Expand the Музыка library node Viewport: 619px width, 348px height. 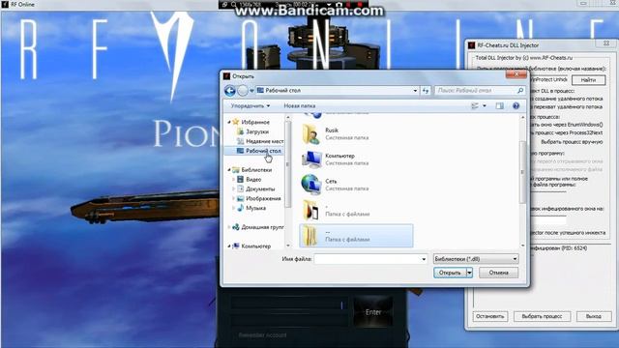[233, 208]
